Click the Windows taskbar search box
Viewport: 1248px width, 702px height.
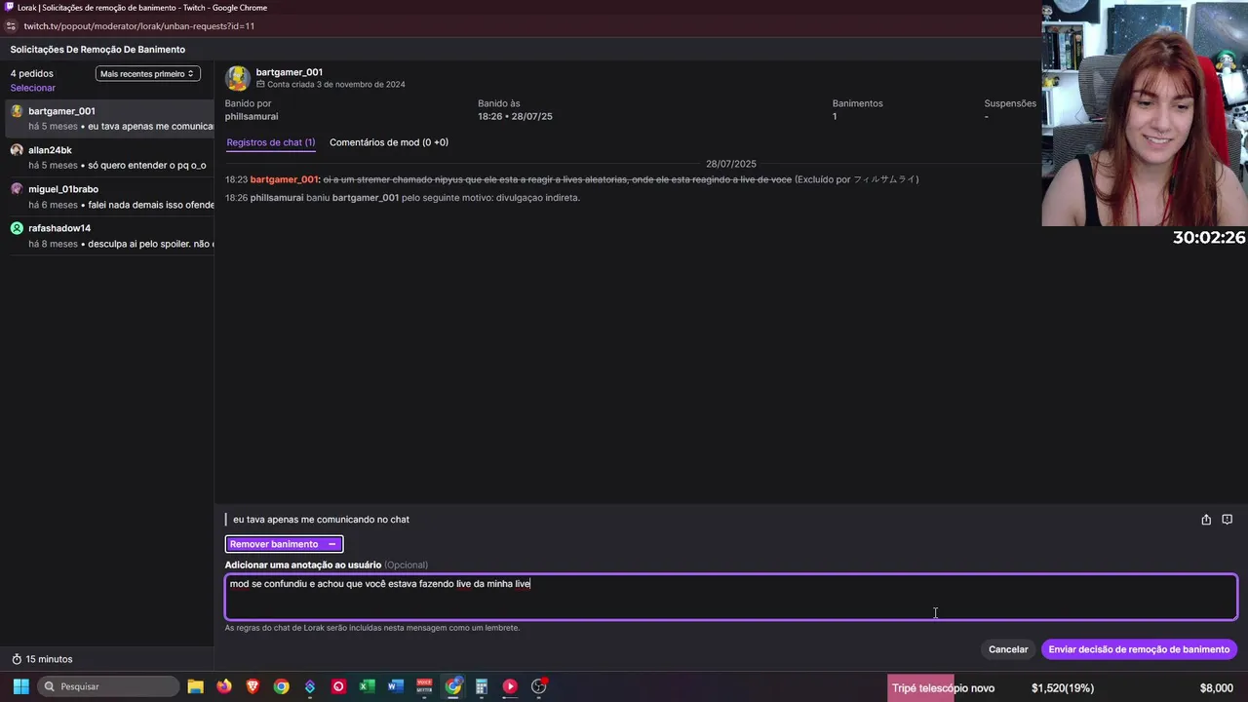(109, 686)
